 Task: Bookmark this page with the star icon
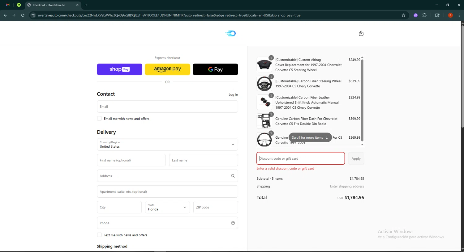pos(403,15)
